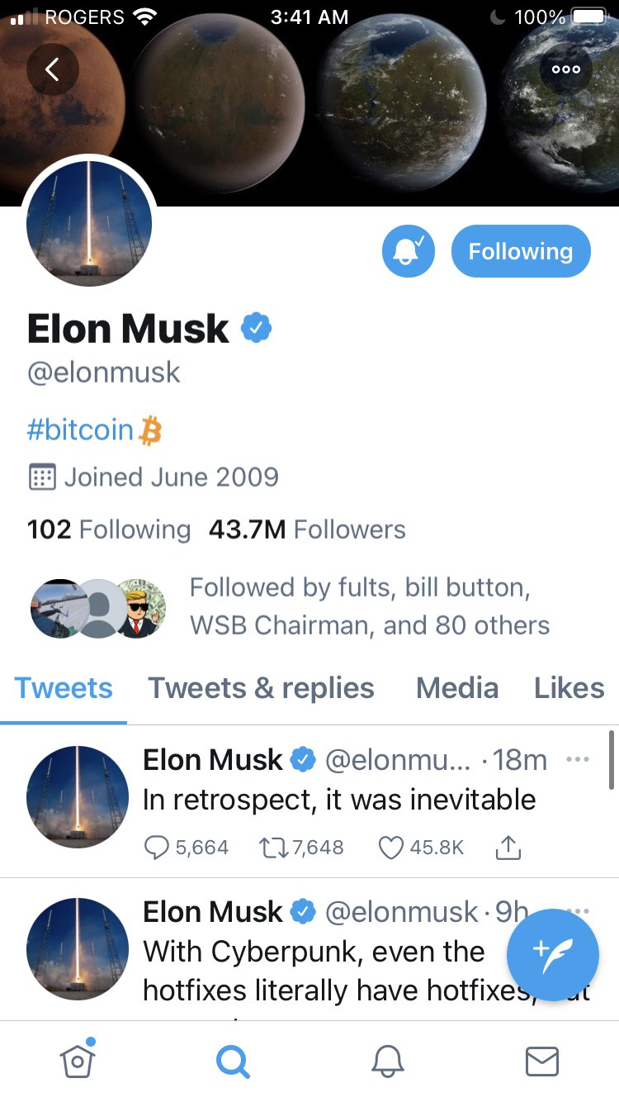Viewport: 619px width, 1102px height.
Task: Open the Likes tab
Action: pos(569,688)
